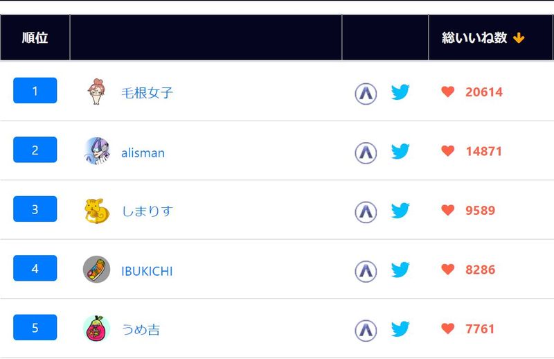Viewport: 554px width, 359px height.
Task: Click the Twitter icon for IBUKICHI
Action: pos(400,270)
